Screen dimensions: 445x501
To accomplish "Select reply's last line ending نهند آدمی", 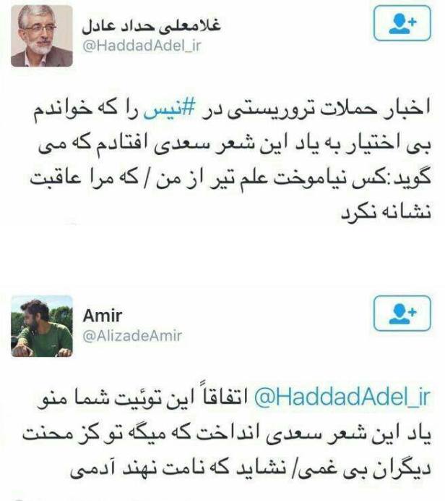I will [251, 468].
